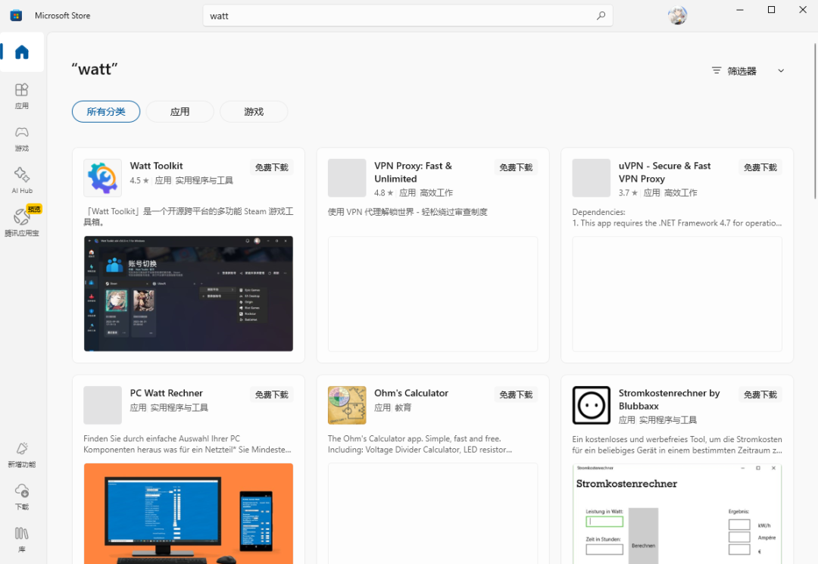
Task: Open the Ohm's Calculator title
Action: [411, 393]
